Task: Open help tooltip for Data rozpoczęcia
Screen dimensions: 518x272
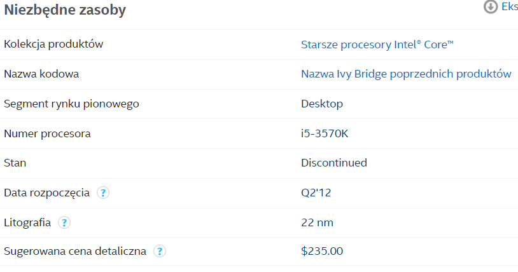Action: (x=103, y=193)
